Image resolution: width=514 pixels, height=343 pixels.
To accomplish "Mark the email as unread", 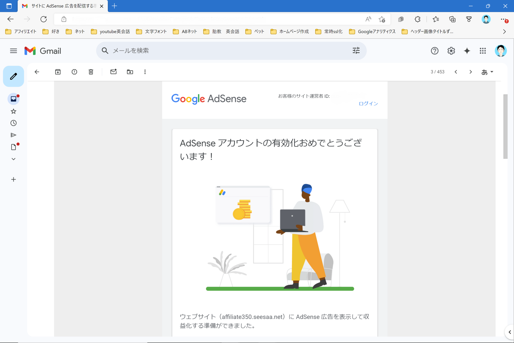I will pos(114,72).
